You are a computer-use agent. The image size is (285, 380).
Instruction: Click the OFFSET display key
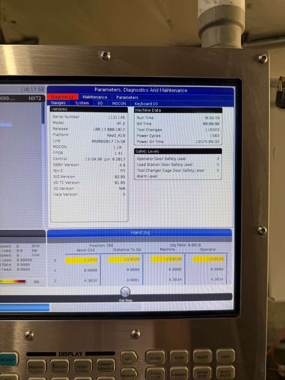point(83,366)
